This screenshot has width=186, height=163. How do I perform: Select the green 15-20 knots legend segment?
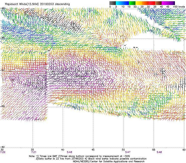tap(132, 3)
